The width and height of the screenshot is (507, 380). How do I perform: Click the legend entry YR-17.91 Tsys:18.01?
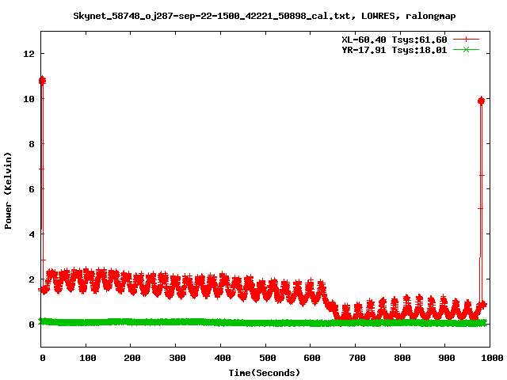395,50
